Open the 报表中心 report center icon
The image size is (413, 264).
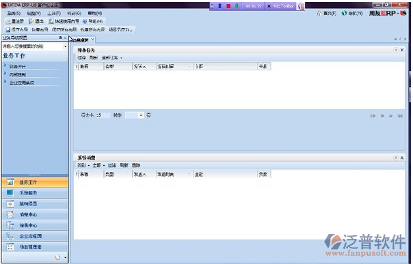[10, 225]
